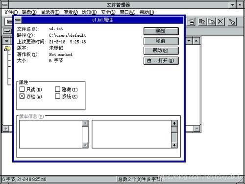
Task: Click the 文件管理器 main window title bar
Action: click(x=119, y=5)
